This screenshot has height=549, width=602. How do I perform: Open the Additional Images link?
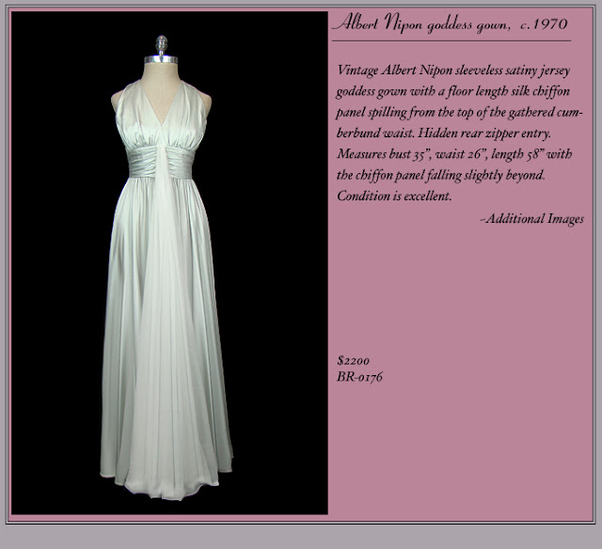point(532,219)
